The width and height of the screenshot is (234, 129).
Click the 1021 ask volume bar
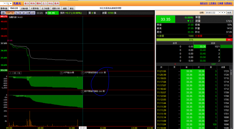226,47
